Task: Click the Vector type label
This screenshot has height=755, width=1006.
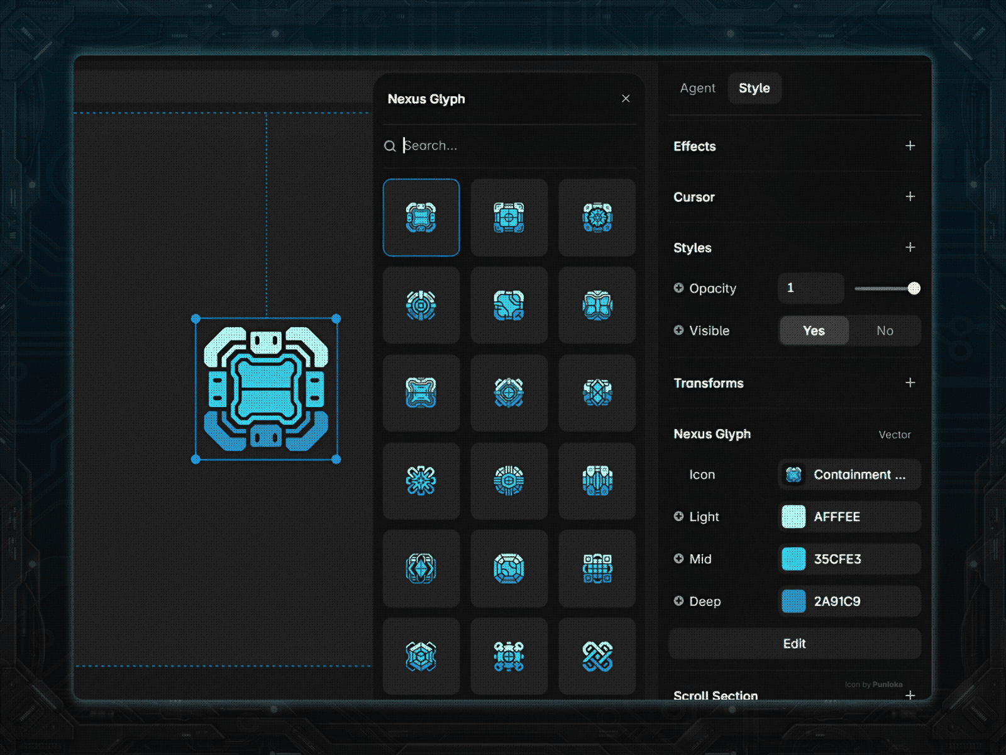Action: tap(895, 435)
